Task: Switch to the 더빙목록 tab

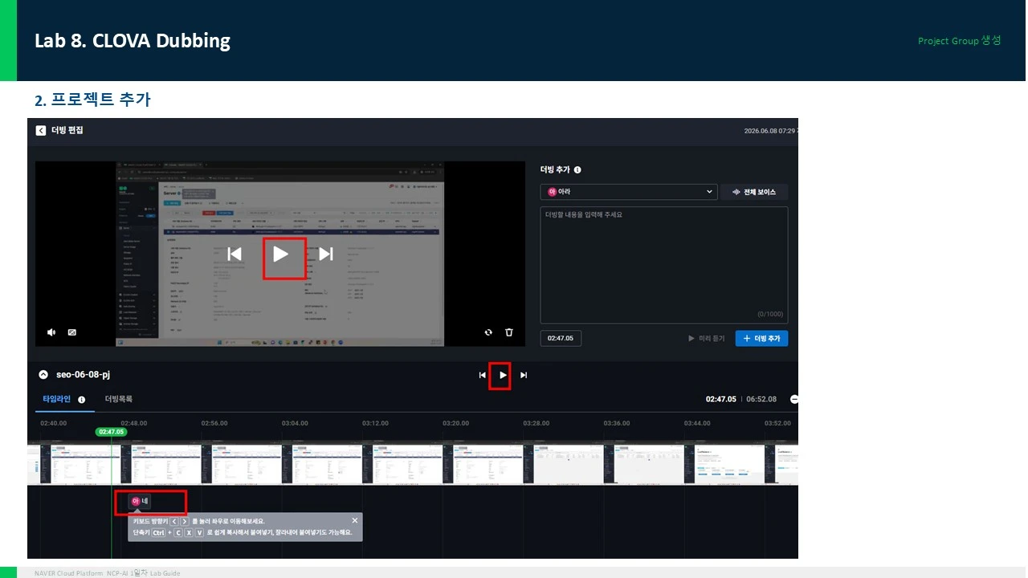Action: (119, 399)
